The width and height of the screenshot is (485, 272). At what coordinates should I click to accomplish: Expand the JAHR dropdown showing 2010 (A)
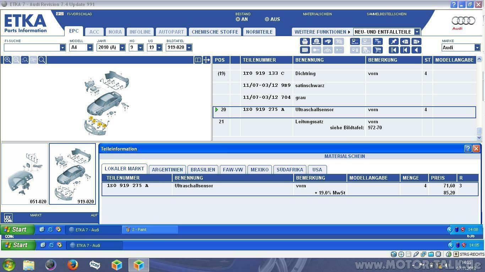click(x=122, y=47)
